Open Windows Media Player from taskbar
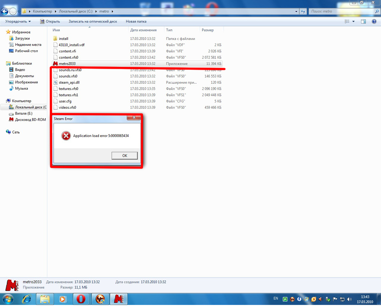Viewport: 381px width, 307px height. [63, 299]
